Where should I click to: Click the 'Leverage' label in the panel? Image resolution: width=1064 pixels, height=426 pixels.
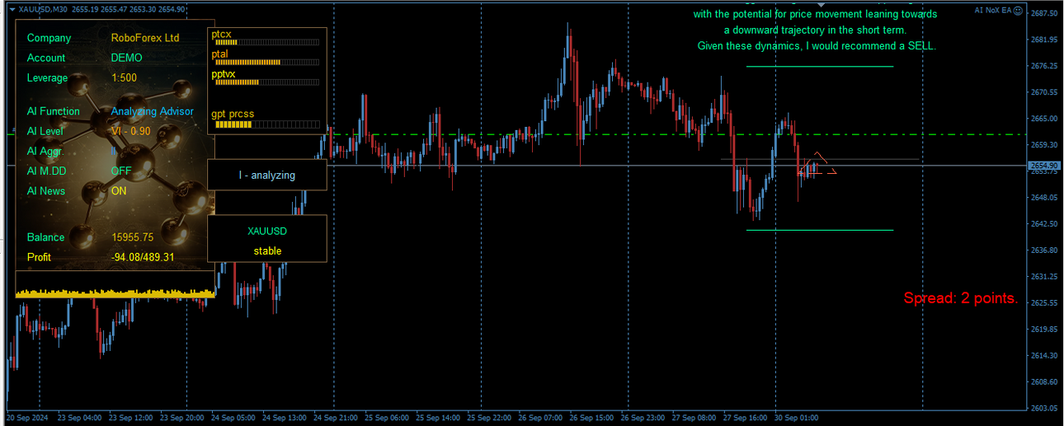[x=47, y=78]
